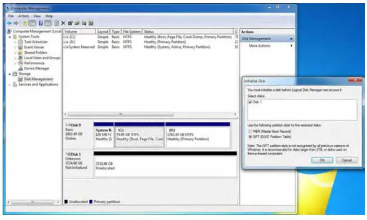Click the Computer Management (Local) root icon
367x220 pixels.
(9, 31)
